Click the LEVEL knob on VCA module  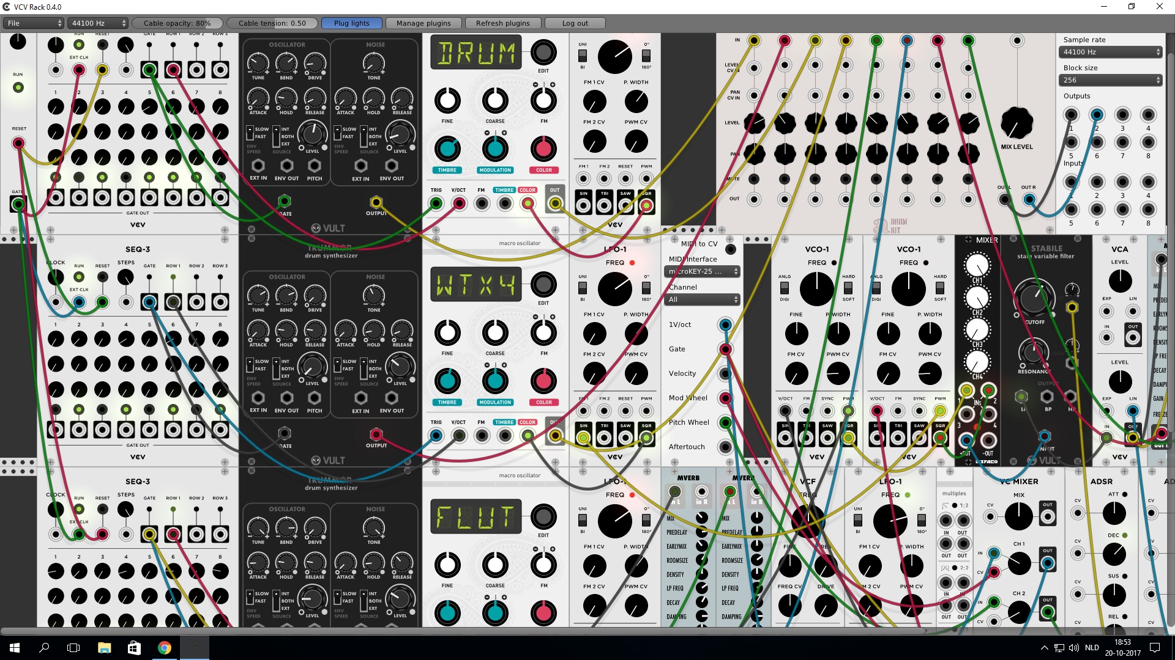pos(1120,281)
